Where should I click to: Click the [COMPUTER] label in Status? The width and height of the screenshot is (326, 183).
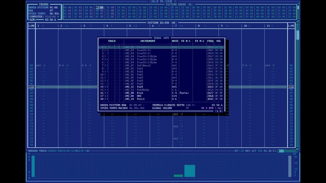click(x=36, y=17)
